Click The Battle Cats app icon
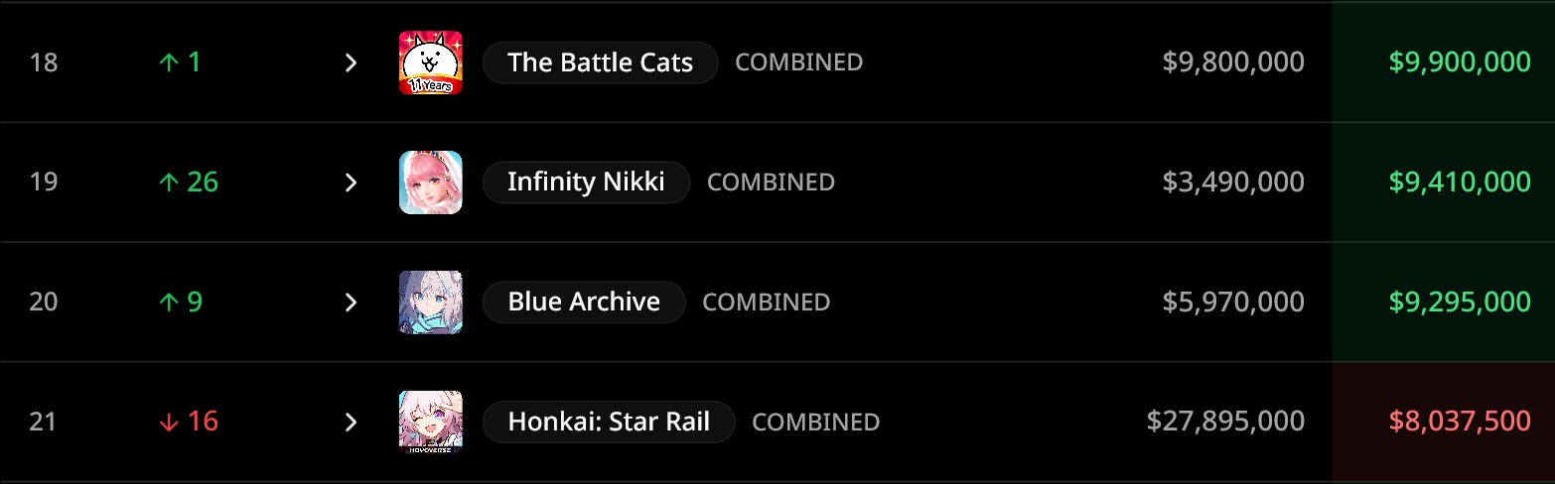Image resolution: width=1555 pixels, height=484 pixels. tap(430, 62)
